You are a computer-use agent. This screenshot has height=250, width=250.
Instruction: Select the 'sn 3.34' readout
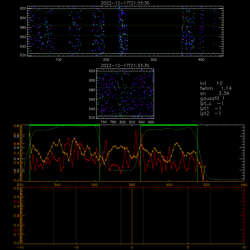pos(214,93)
